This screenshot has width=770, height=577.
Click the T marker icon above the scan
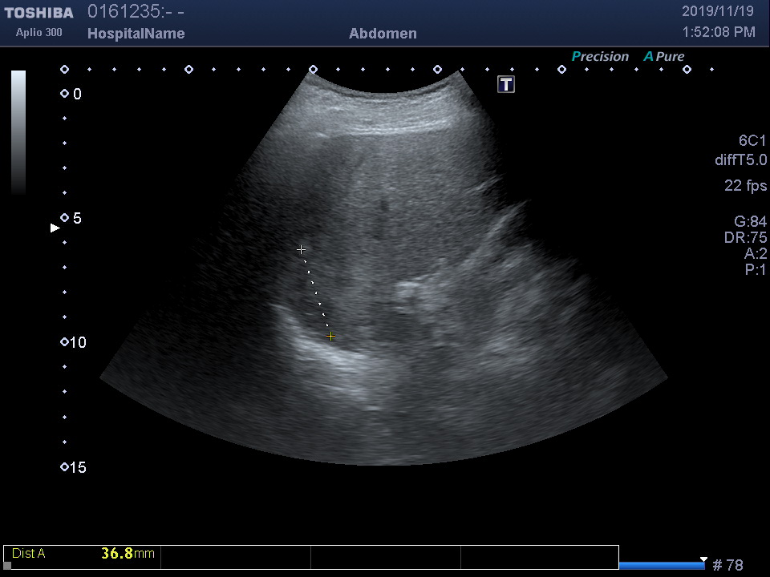(506, 84)
